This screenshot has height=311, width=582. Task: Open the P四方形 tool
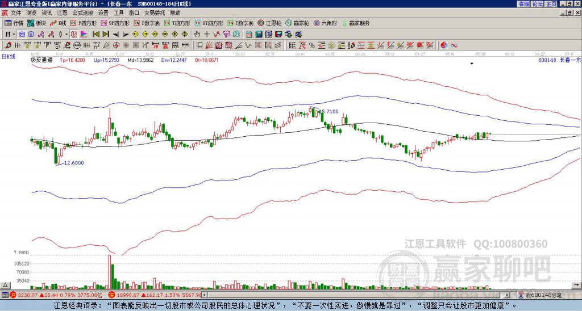pos(84,23)
